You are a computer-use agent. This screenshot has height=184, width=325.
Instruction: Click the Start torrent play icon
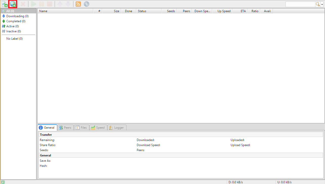pos(33,4)
